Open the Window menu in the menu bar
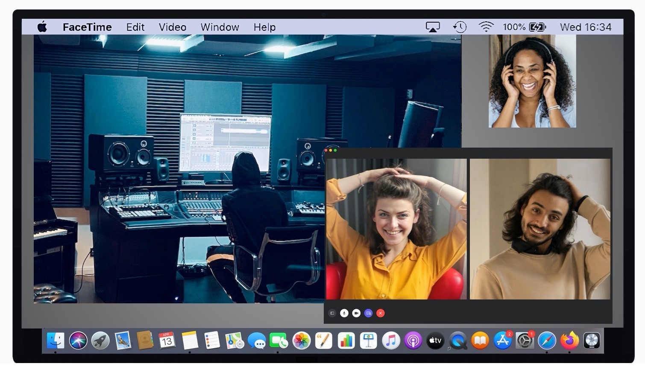This screenshot has width=645, height=372. (220, 27)
